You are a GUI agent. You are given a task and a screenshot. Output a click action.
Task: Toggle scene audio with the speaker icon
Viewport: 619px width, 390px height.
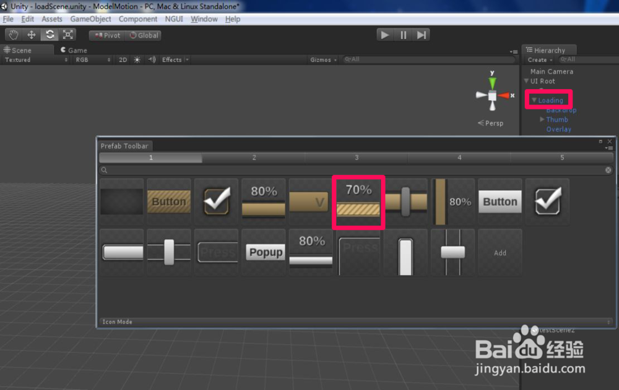(x=150, y=59)
